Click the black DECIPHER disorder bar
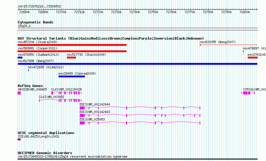 click(137, 159)
